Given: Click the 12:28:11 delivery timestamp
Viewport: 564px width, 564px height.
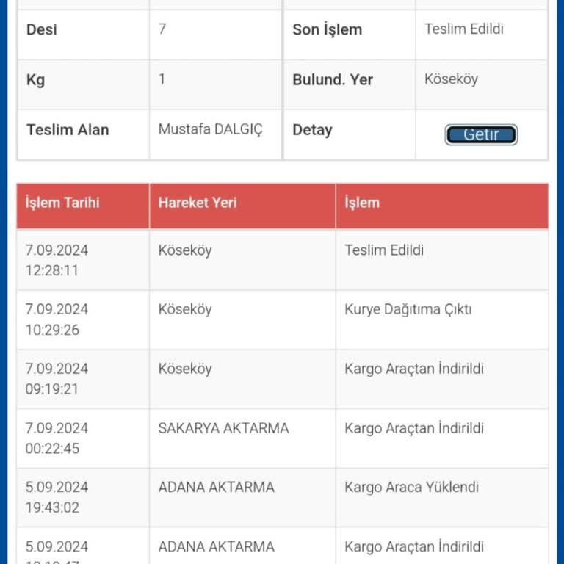Looking at the screenshot, I should pos(52,270).
